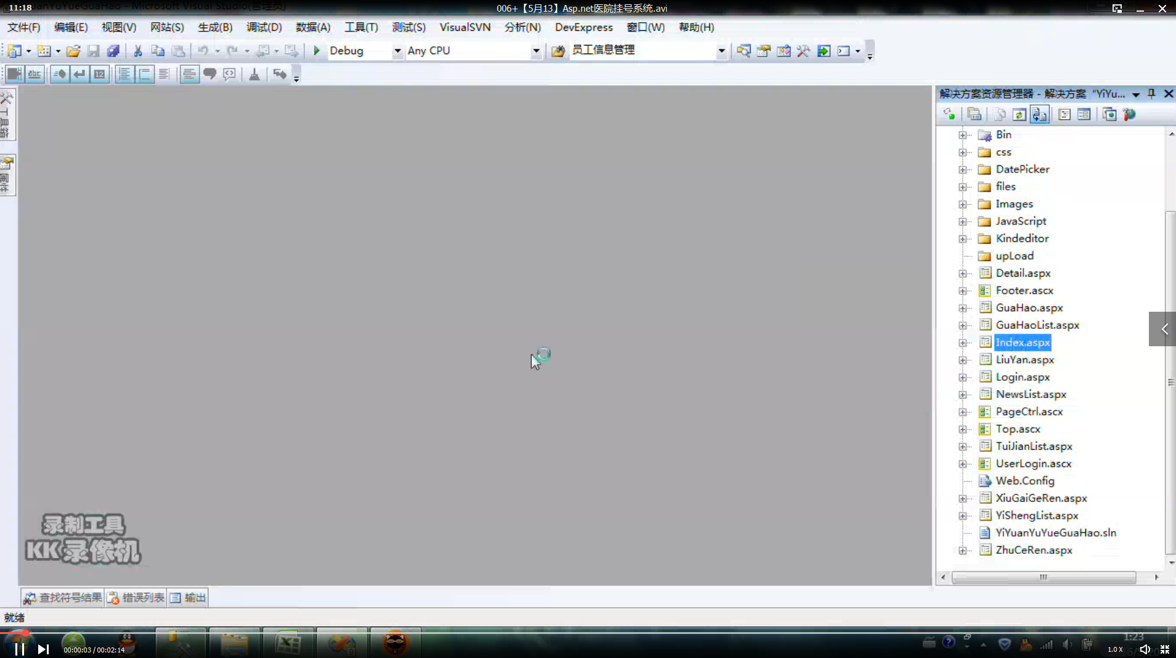Expand the JavaScript folder node
The width and height of the screenshot is (1176, 658).
[x=962, y=221]
